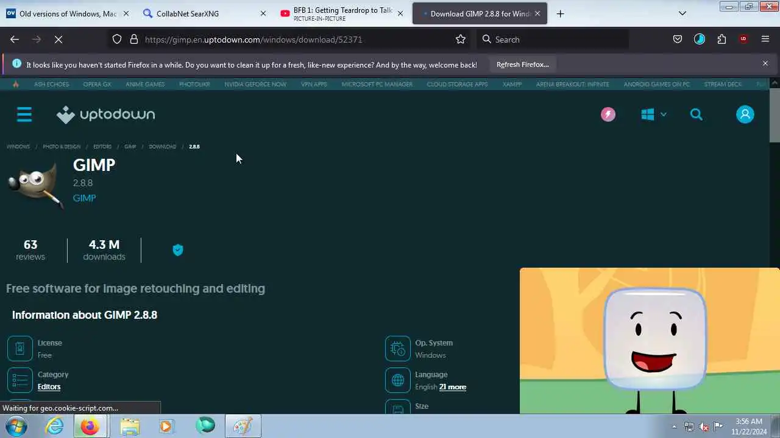Expand the list all tabs dropdown
This screenshot has height=438, width=780.
pyautogui.click(x=682, y=13)
